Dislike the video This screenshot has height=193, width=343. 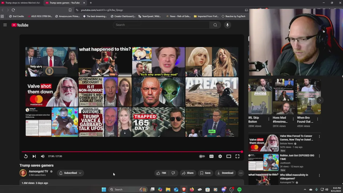tap(173, 173)
